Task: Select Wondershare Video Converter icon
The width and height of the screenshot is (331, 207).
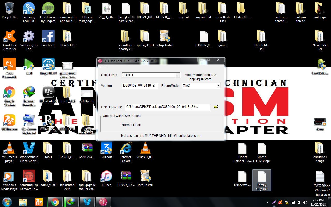Action: [x=29, y=152]
